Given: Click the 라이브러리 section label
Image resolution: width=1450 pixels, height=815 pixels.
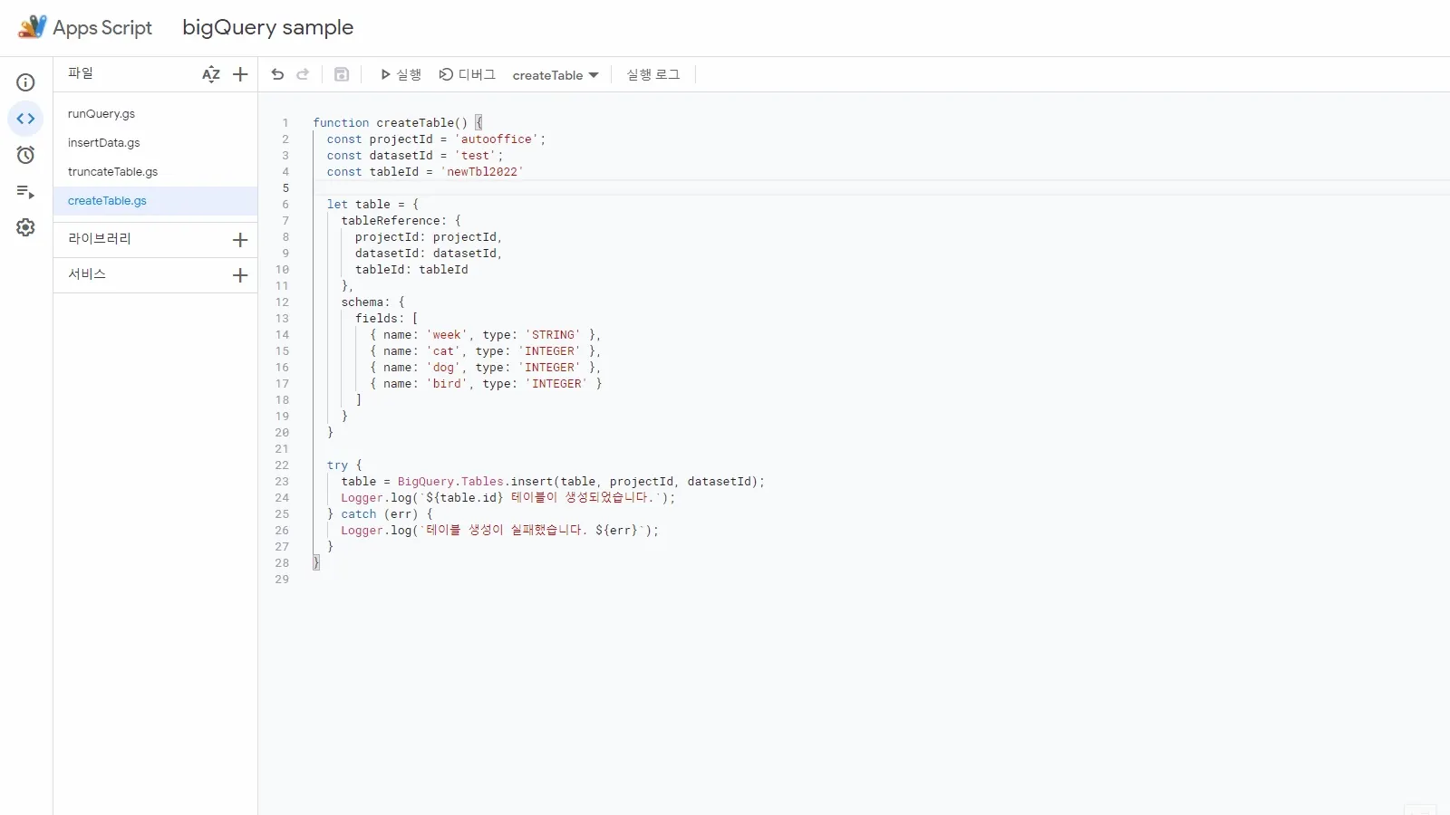Looking at the screenshot, I should pyautogui.click(x=100, y=239).
